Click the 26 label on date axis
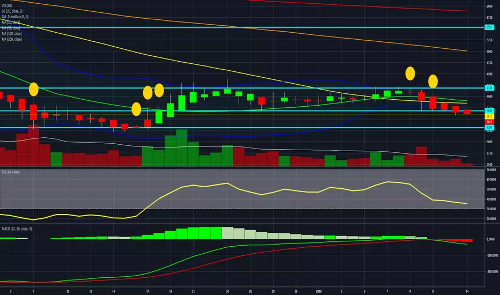This screenshot has width=500, height=295. (251, 291)
